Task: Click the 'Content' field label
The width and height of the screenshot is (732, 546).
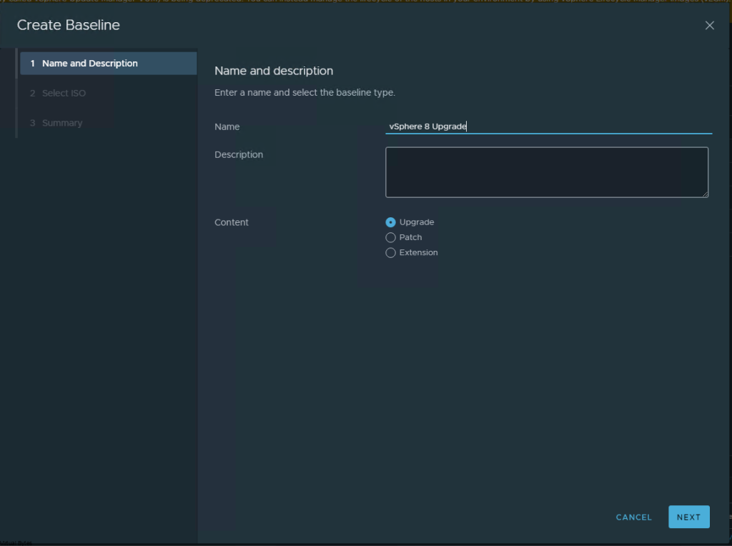Action: pyautogui.click(x=232, y=222)
